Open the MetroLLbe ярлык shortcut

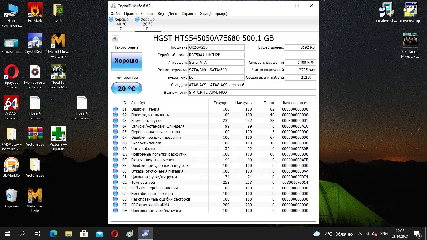tap(58, 46)
